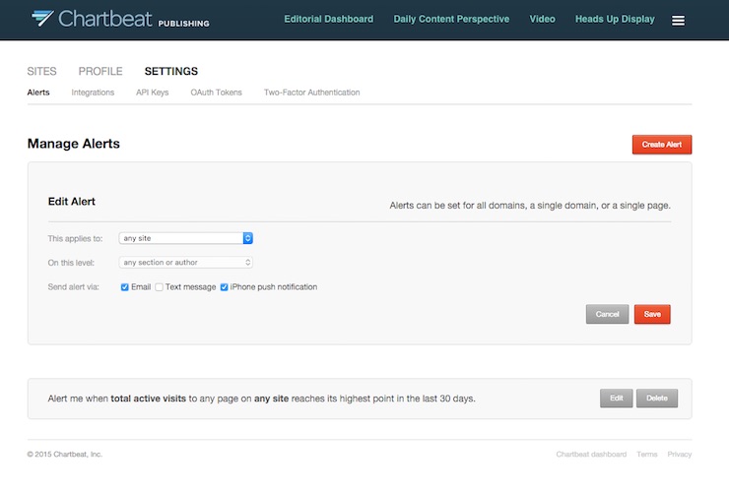Image resolution: width=729 pixels, height=491 pixels.
Task: Click the Chartbeat logo
Action: click(120, 19)
